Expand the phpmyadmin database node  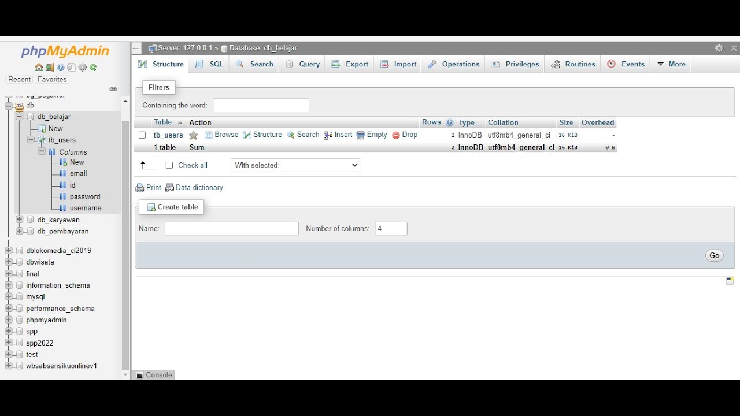point(9,320)
